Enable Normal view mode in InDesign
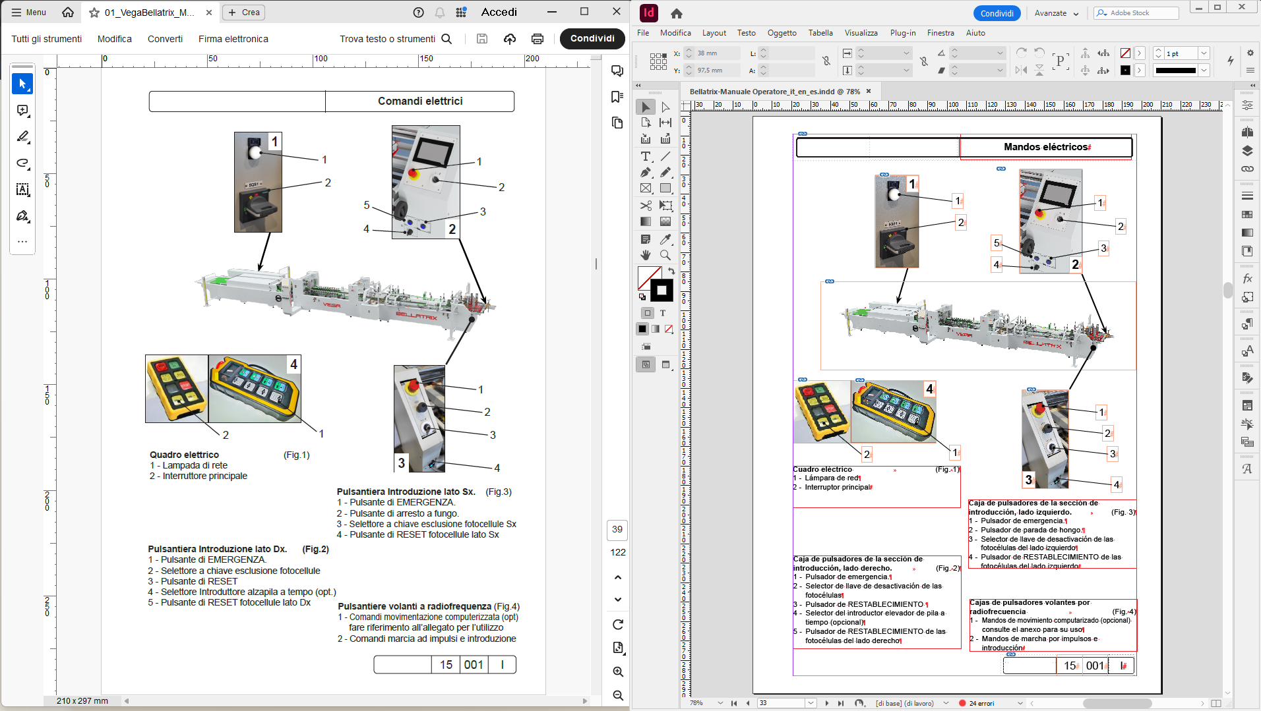 click(646, 364)
